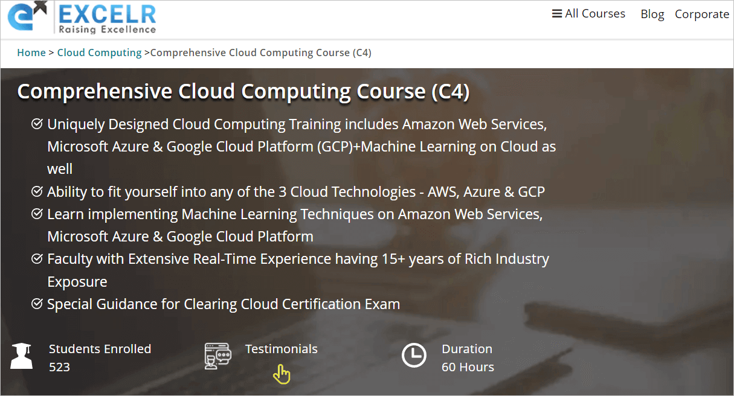
Task: Click the 523 students enrolled count
Action: [x=59, y=366]
